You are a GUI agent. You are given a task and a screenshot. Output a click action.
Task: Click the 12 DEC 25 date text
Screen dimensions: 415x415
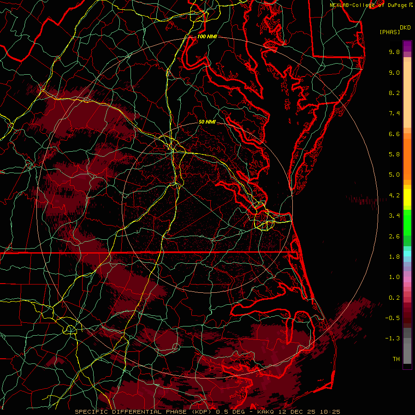[296, 412]
